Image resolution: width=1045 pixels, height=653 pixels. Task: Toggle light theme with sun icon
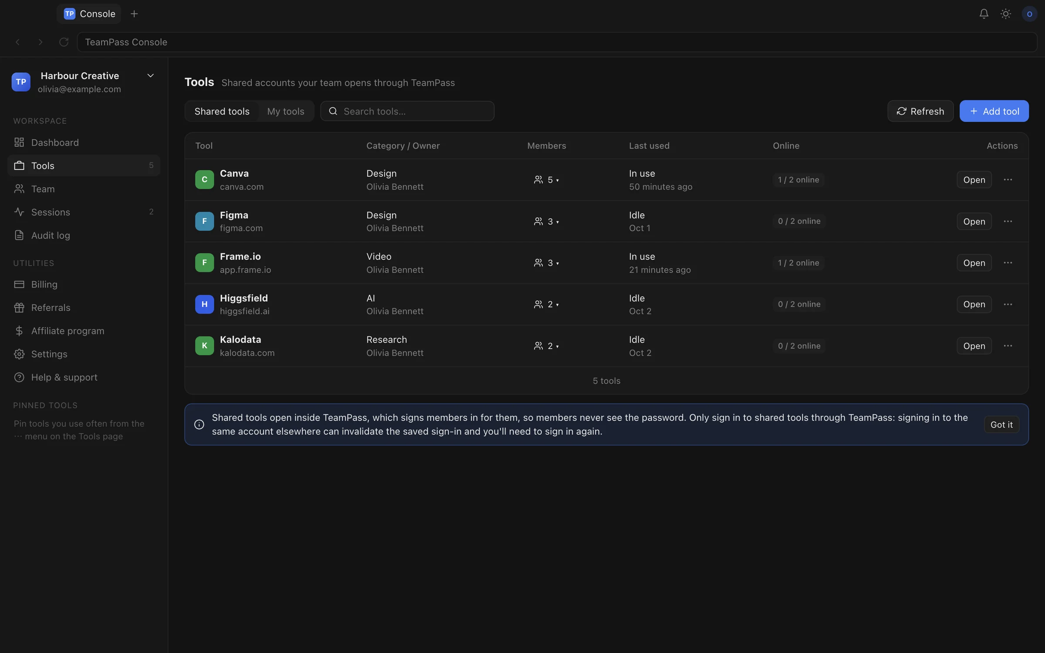coord(1005,14)
